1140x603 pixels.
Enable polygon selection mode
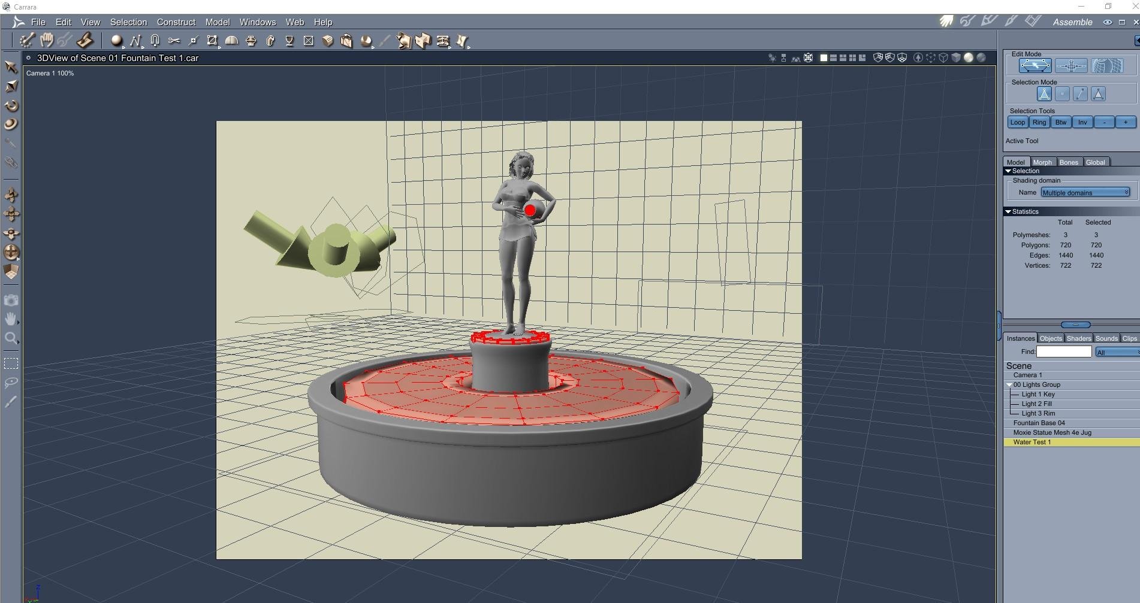(x=1098, y=94)
